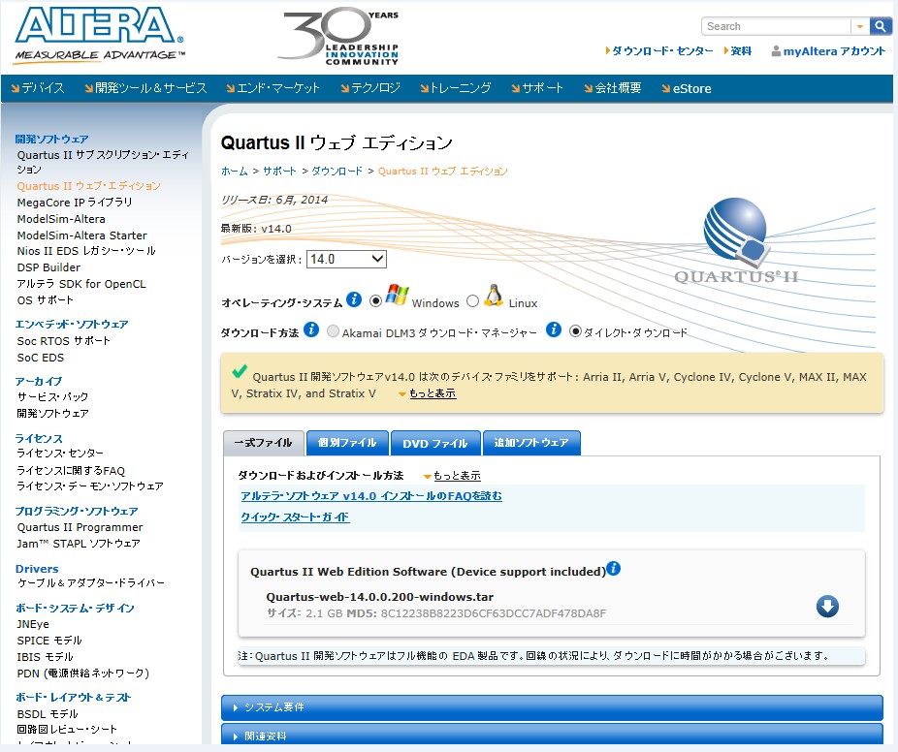Switch to the 個別ファイル tab

347,443
